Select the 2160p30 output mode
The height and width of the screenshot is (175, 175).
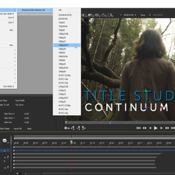(67, 102)
